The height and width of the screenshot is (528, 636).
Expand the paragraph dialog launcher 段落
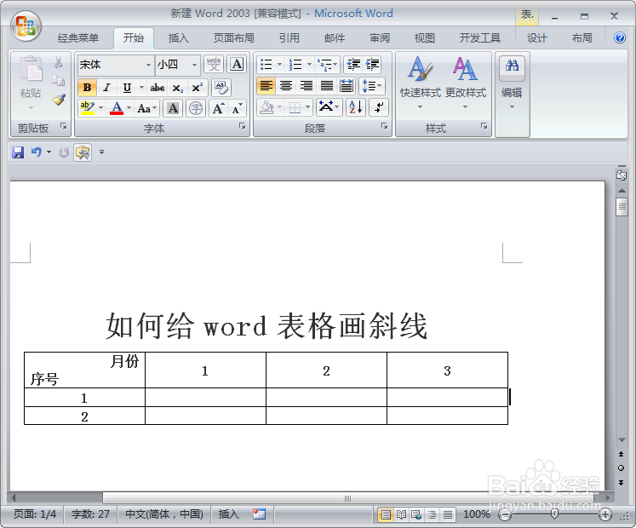point(385,126)
